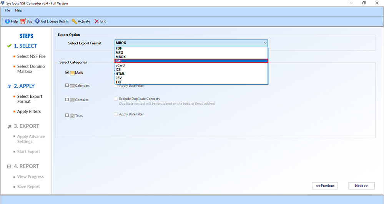Click the arrow icon beside 3. EXPORT
384x204 pixels.
[9, 127]
